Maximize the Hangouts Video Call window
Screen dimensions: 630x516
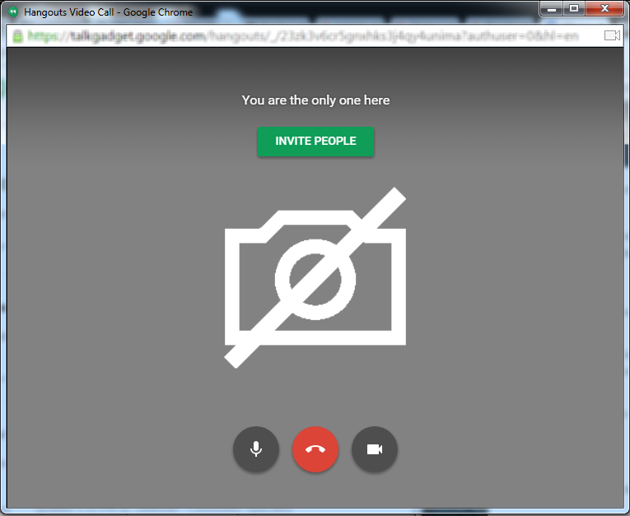tap(574, 8)
